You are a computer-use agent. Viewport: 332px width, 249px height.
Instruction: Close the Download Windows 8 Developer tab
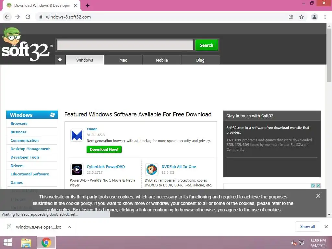point(75,6)
